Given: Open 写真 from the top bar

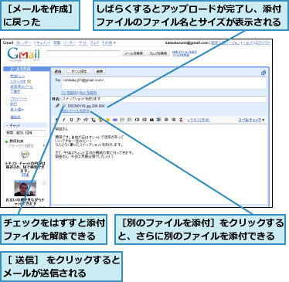Looking at the screenshot, I should (56, 42).
